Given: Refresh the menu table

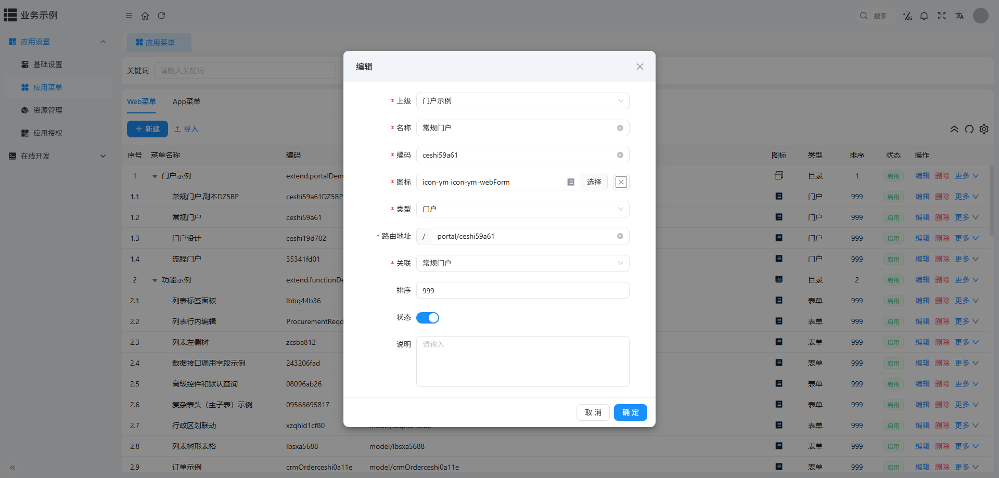Looking at the screenshot, I should point(969,129).
